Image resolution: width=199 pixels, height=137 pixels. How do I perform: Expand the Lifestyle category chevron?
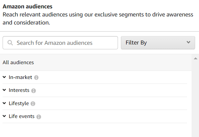(x=4, y=103)
